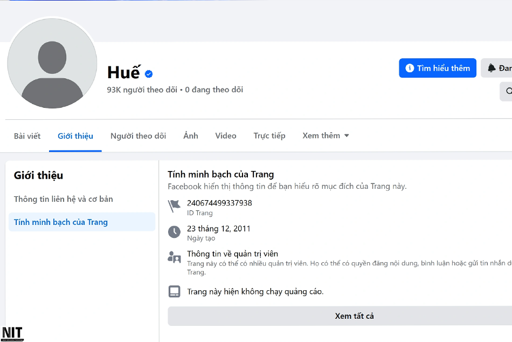Image resolution: width=512 pixels, height=342 pixels.
Task: Switch to the Video tab
Action: coord(226,136)
